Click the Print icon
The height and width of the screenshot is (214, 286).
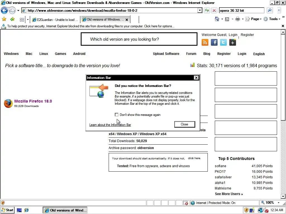pyautogui.click(x=238, y=19)
